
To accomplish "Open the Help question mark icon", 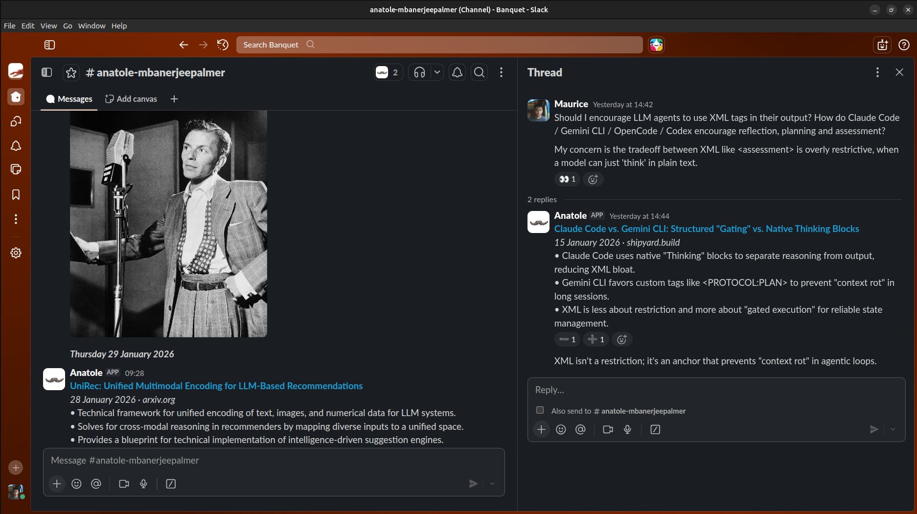I will [x=904, y=45].
